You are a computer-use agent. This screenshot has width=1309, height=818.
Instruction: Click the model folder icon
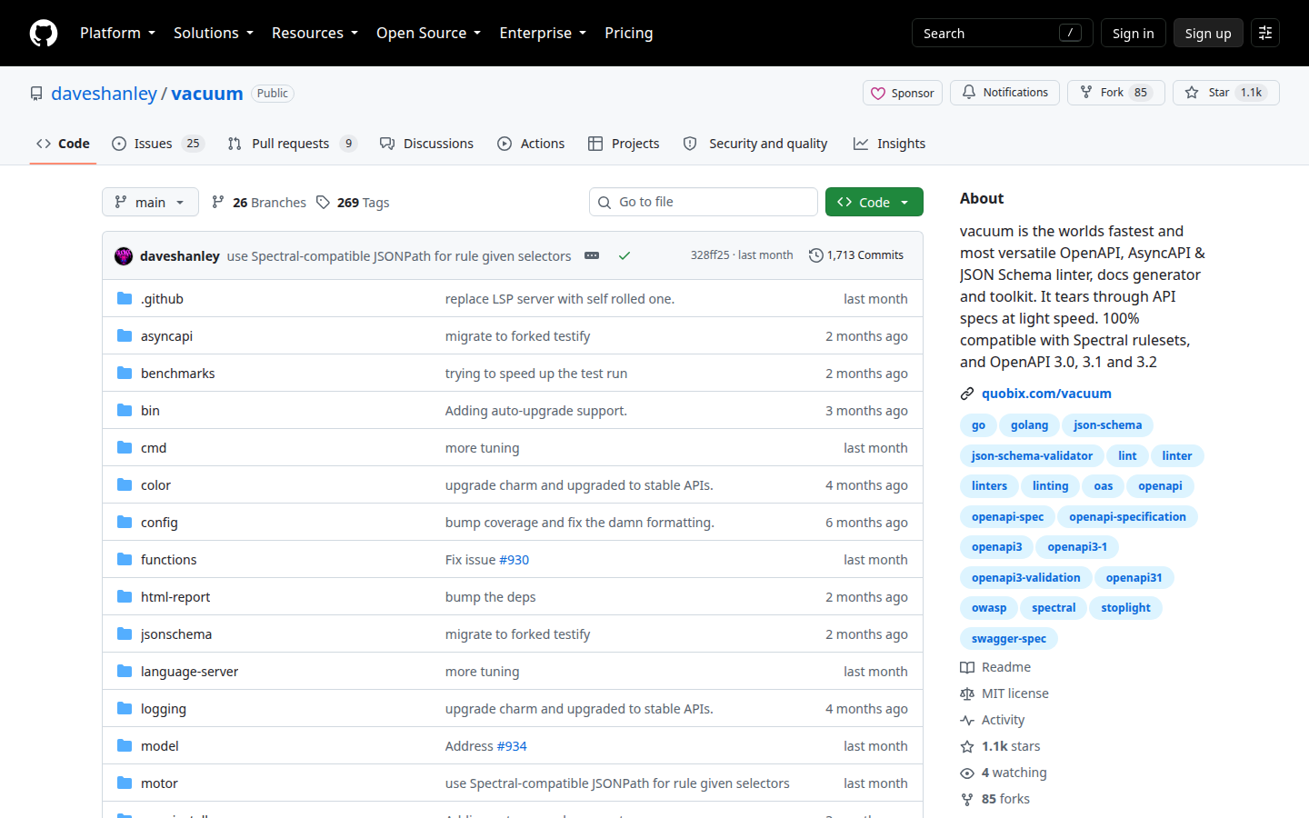pos(125,745)
